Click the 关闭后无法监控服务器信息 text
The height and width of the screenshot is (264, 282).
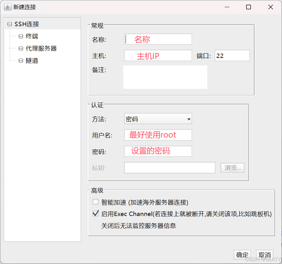coord(139,226)
